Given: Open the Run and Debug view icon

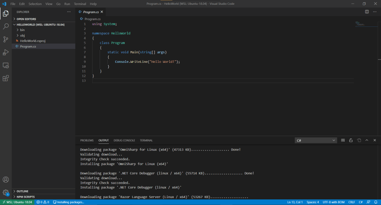Looking at the screenshot, I should tap(6, 52).
